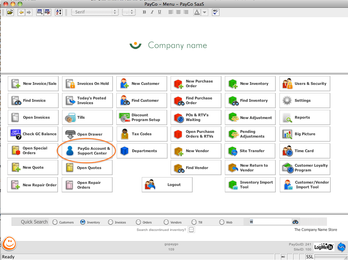Click the Check GC Balance gift card icon
348x260 pixels.
point(16,134)
